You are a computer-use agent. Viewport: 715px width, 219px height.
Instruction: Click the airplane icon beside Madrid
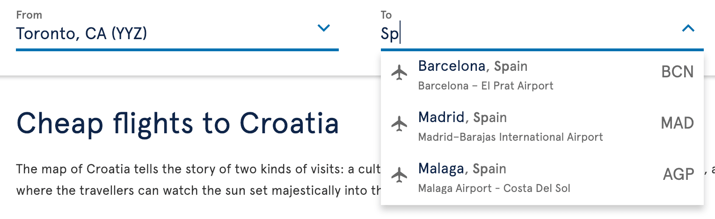click(x=399, y=123)
